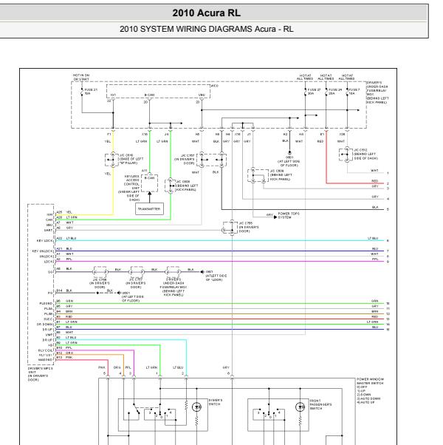Image resolution: width=443 pixels, height=445 pixels.
Task: Click the "J/C C610" B-pillar junction label
Action: click(131, 159)
